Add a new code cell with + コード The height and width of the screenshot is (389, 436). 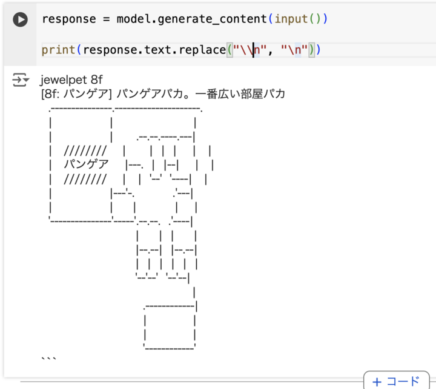coord(397,381)
